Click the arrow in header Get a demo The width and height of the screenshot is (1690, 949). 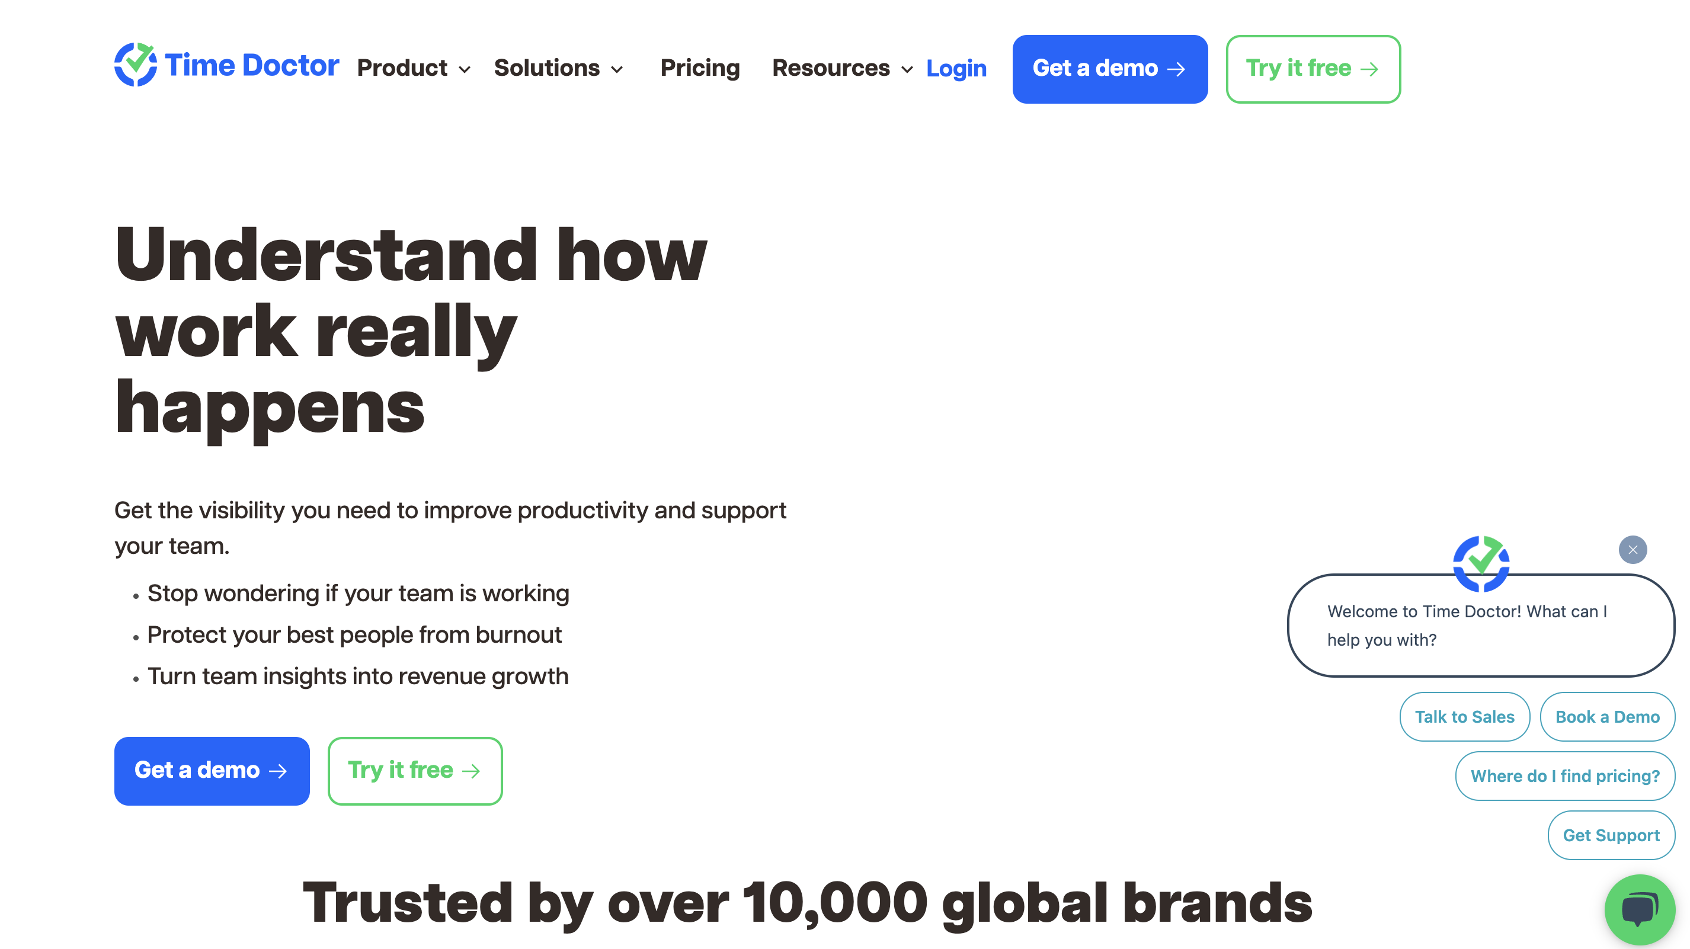tap(1176, 69)
